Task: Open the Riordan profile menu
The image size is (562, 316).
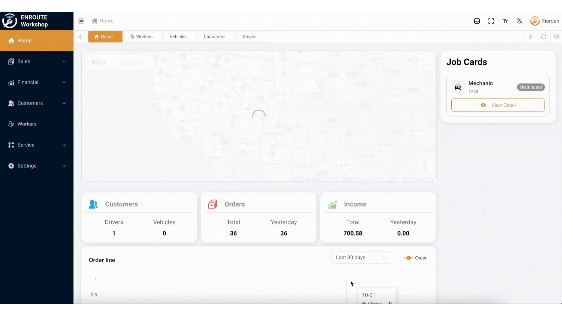Action: tap(545, 21)
